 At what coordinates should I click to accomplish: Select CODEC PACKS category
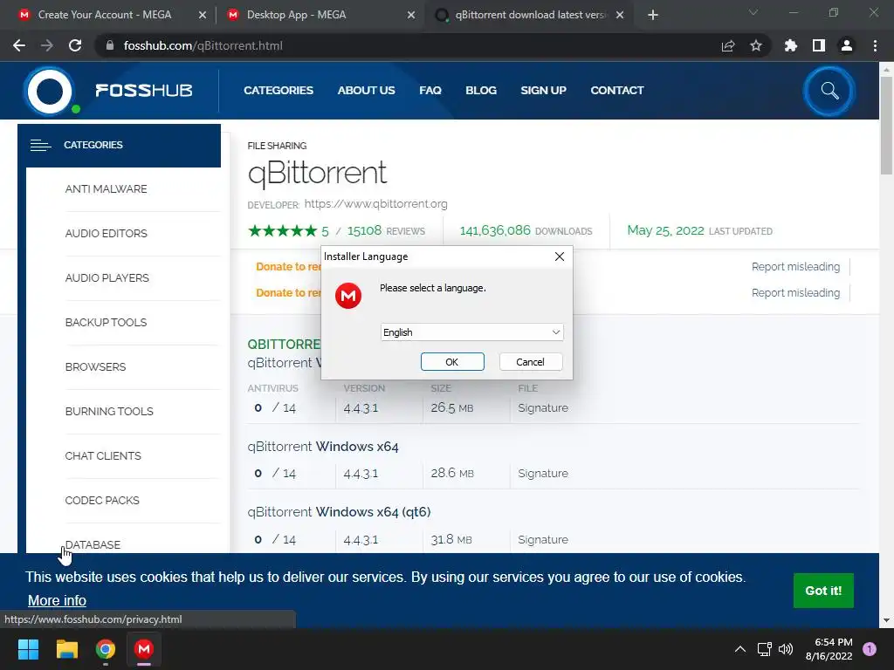pyautogui.click(x=102, y=500)
